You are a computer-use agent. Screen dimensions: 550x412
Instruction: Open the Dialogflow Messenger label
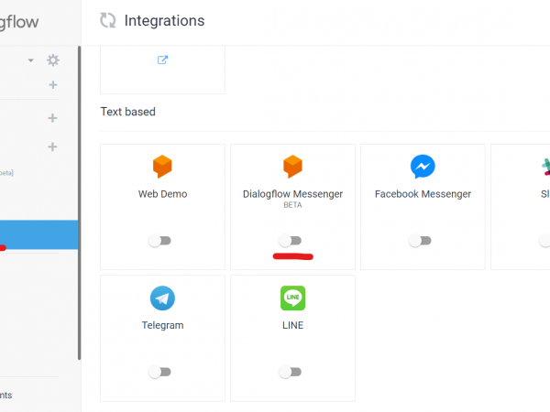(292, 194)
